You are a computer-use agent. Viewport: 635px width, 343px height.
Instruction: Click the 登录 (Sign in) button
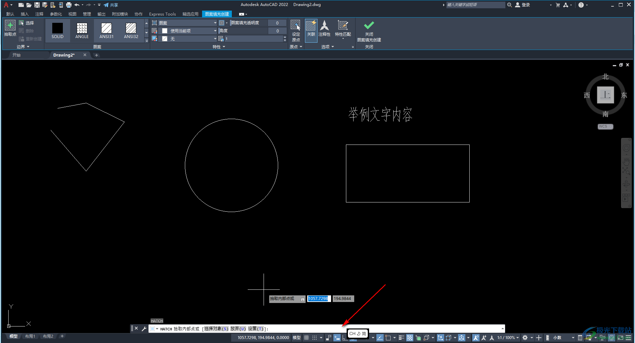click(x=523, y=5)
